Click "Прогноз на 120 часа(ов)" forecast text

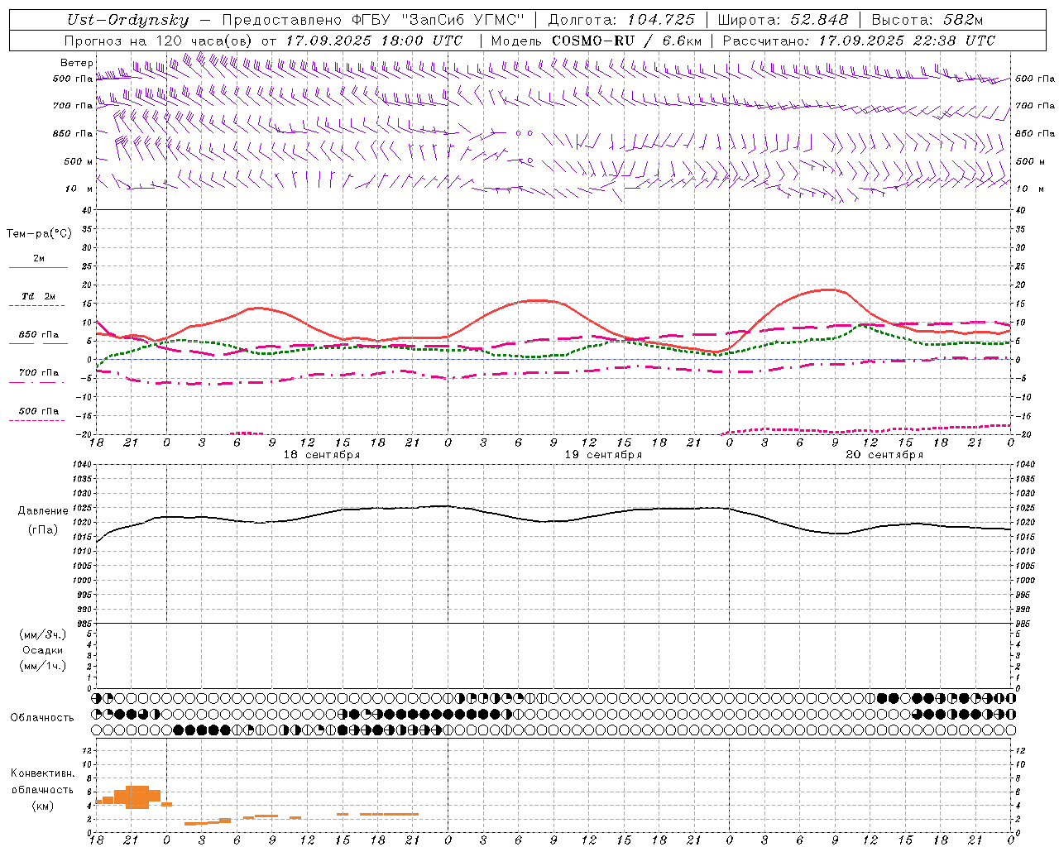[158, 41]
